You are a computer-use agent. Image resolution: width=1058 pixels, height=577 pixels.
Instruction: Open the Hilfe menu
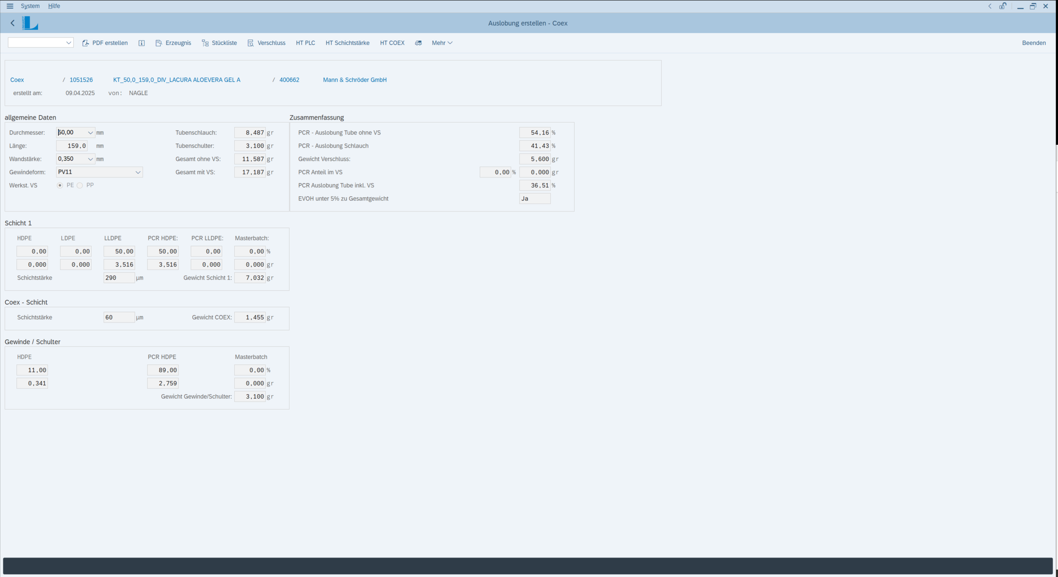[x=54, y=6]
